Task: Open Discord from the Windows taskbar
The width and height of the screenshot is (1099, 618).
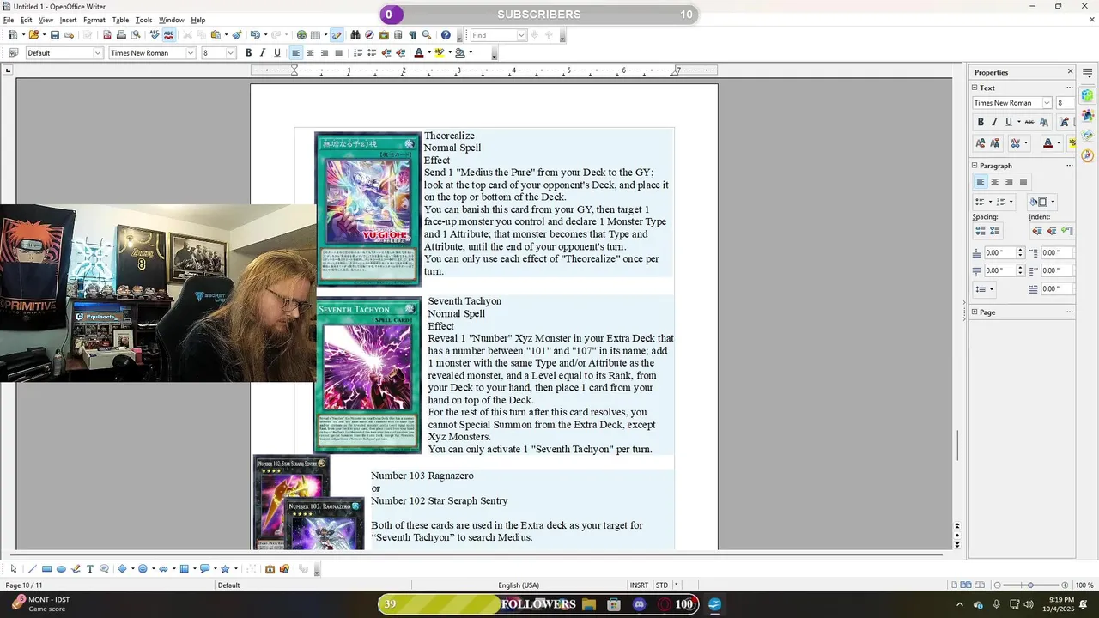Action: 639,605
